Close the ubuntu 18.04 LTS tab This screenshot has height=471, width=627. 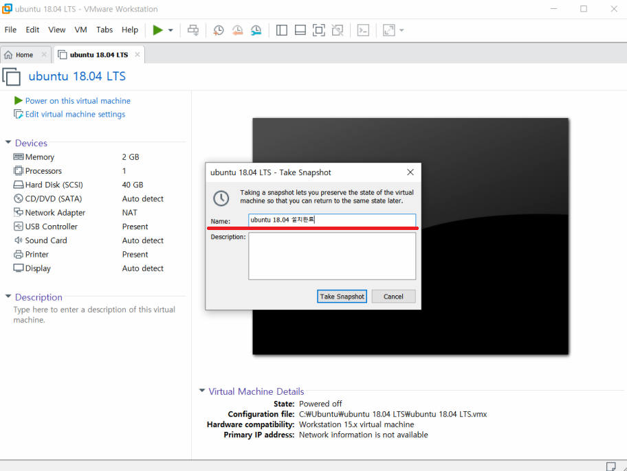(x=137, y=54)
